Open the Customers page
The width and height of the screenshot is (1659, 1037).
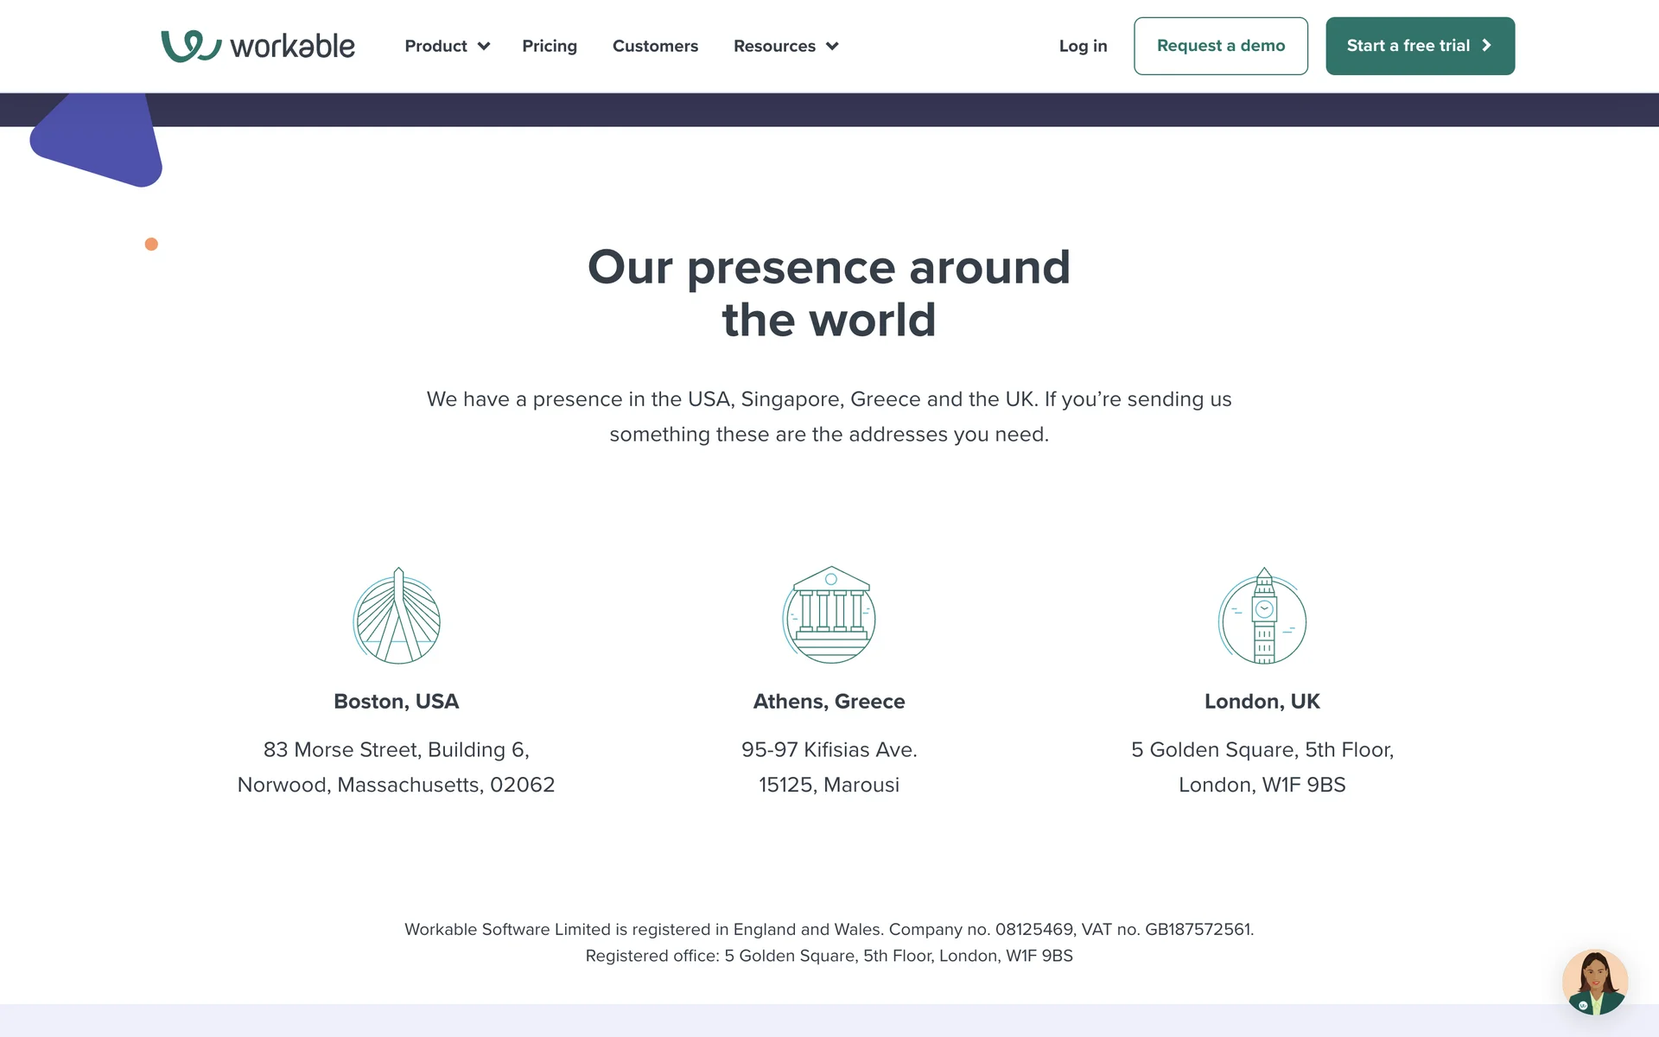[655, 46]
